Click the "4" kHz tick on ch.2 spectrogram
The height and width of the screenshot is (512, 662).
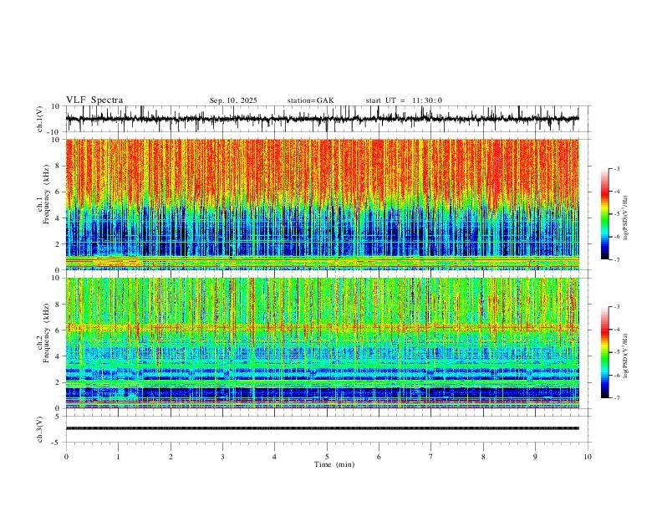point(57,356)
